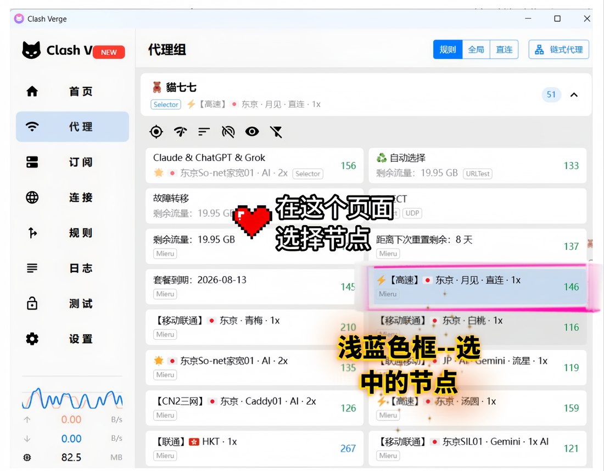This screenshot has height=471, width=604.
Task: Click the home house icon in sidebar
Action: (32, 91)
